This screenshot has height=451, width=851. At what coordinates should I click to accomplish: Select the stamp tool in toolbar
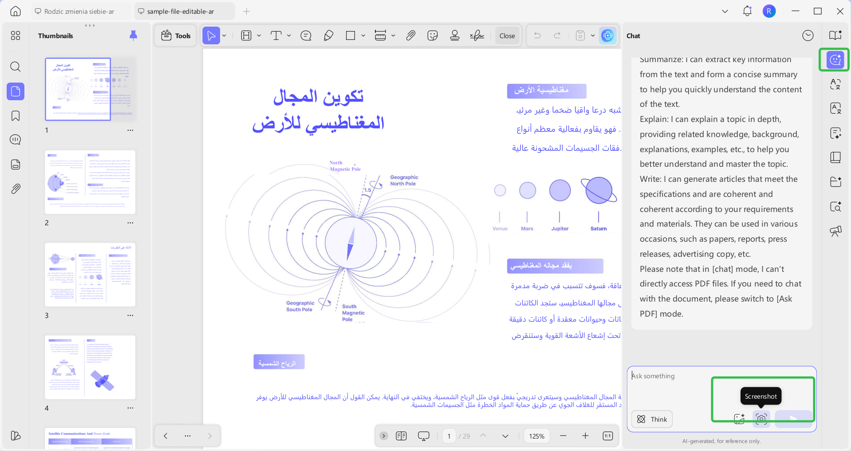coord(454,35)
